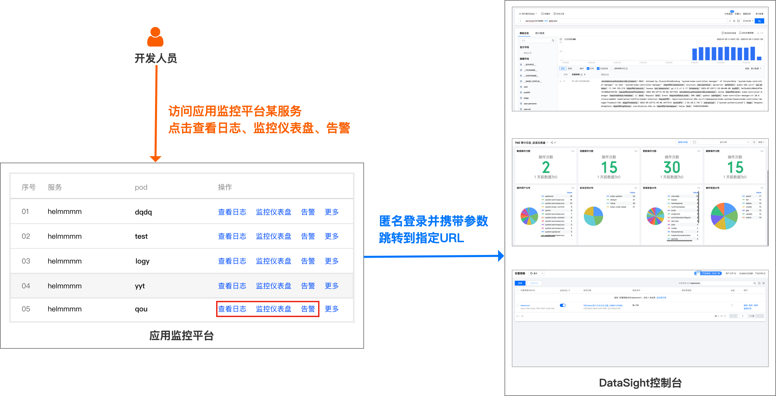Screen dimensions: 776x396
Task: Open the TKE 审计日志_总览仪表盘 title dropdown
Action: (531, 143)
